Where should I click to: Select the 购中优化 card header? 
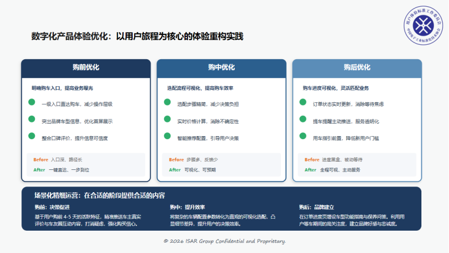point(221,68)
